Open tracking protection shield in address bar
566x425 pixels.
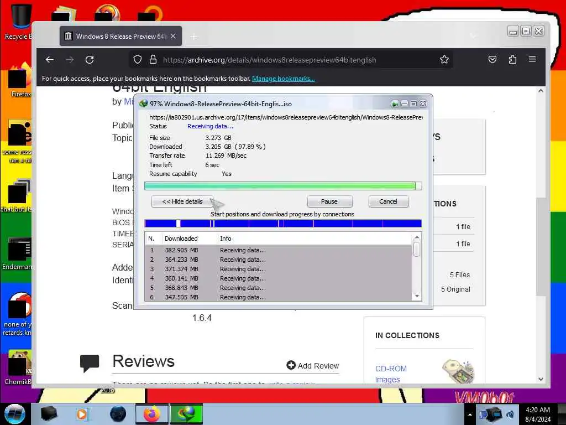(x=138, y=60)
